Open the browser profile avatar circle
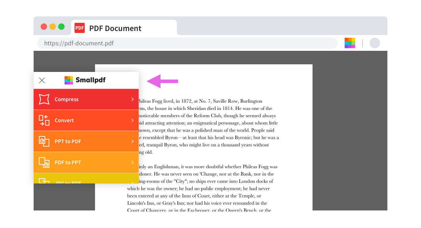This screenshot has height=228, width=421. 375,43
